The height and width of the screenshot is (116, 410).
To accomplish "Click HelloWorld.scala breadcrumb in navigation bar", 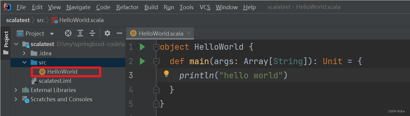I will 78,20.
